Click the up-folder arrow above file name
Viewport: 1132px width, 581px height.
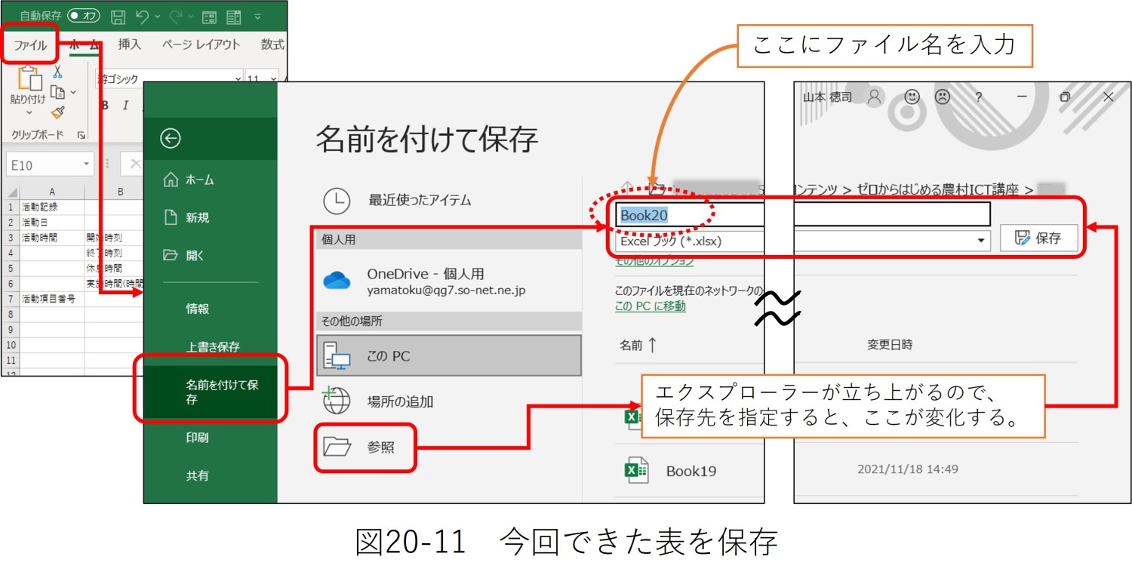(626, 189)
